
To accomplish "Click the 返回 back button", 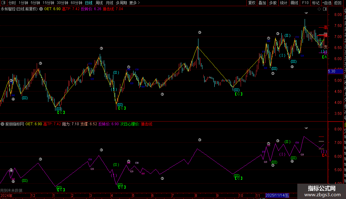I will point(338,3).
